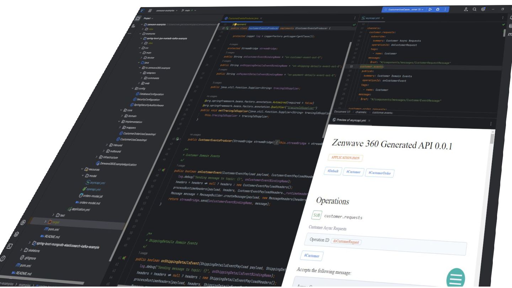The image size is (512, 288).
Task: Open the Database tool window icon
Action: pyautogui.click(x=511, y=26)
